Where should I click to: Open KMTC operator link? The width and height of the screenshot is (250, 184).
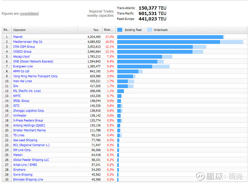pyautogui.click(x=17, y=96)
